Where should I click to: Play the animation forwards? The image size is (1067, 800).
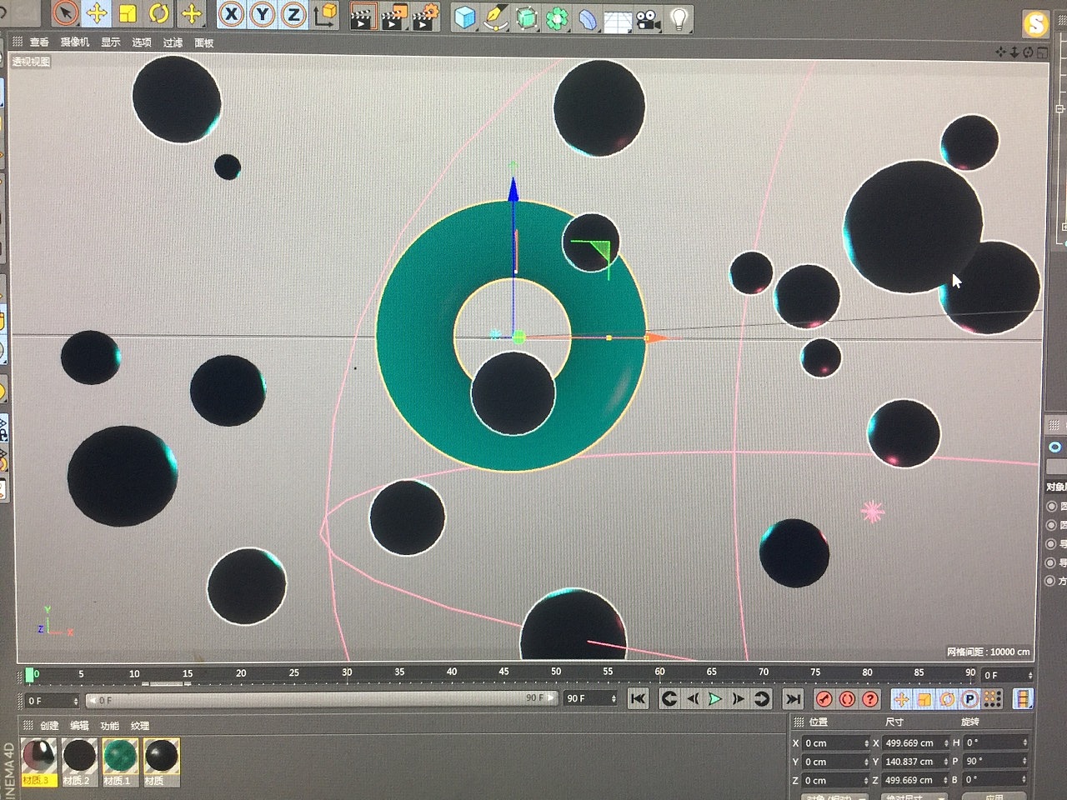pos(714,698)
